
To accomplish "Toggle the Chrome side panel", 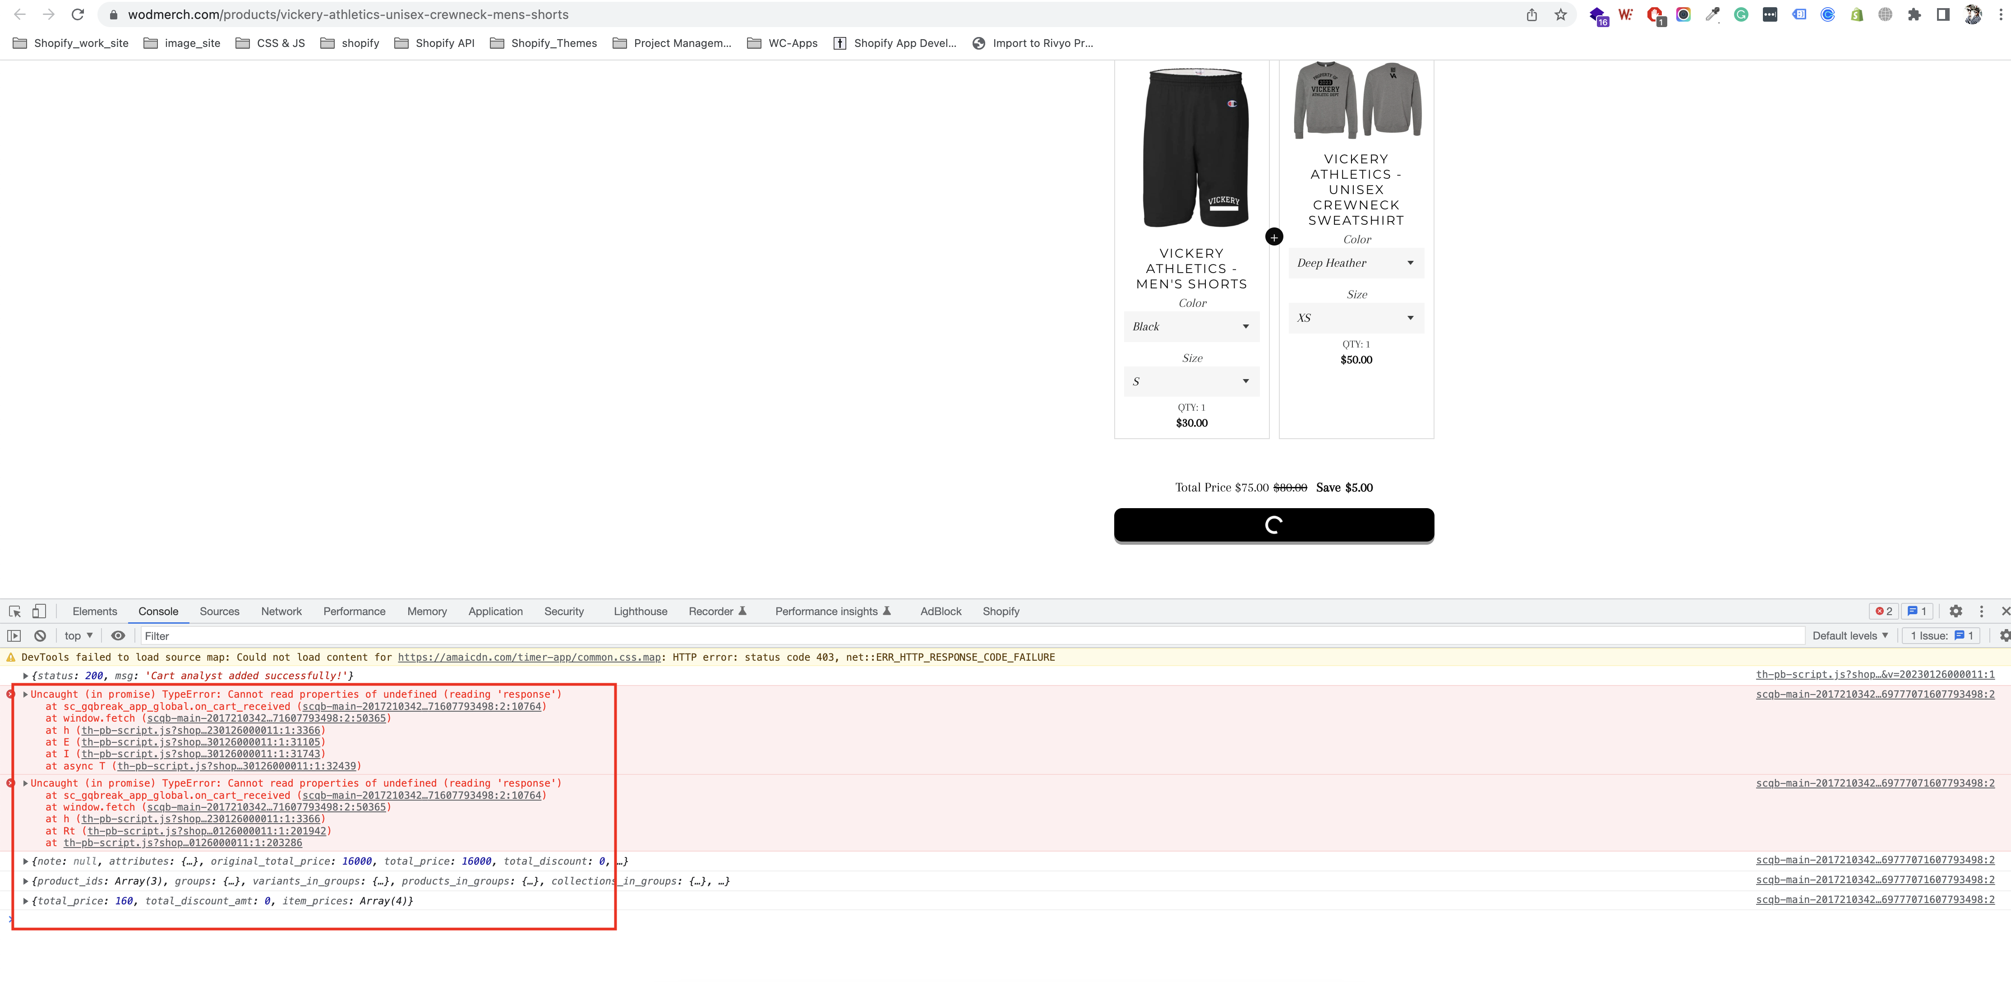I will point(1943,14).
